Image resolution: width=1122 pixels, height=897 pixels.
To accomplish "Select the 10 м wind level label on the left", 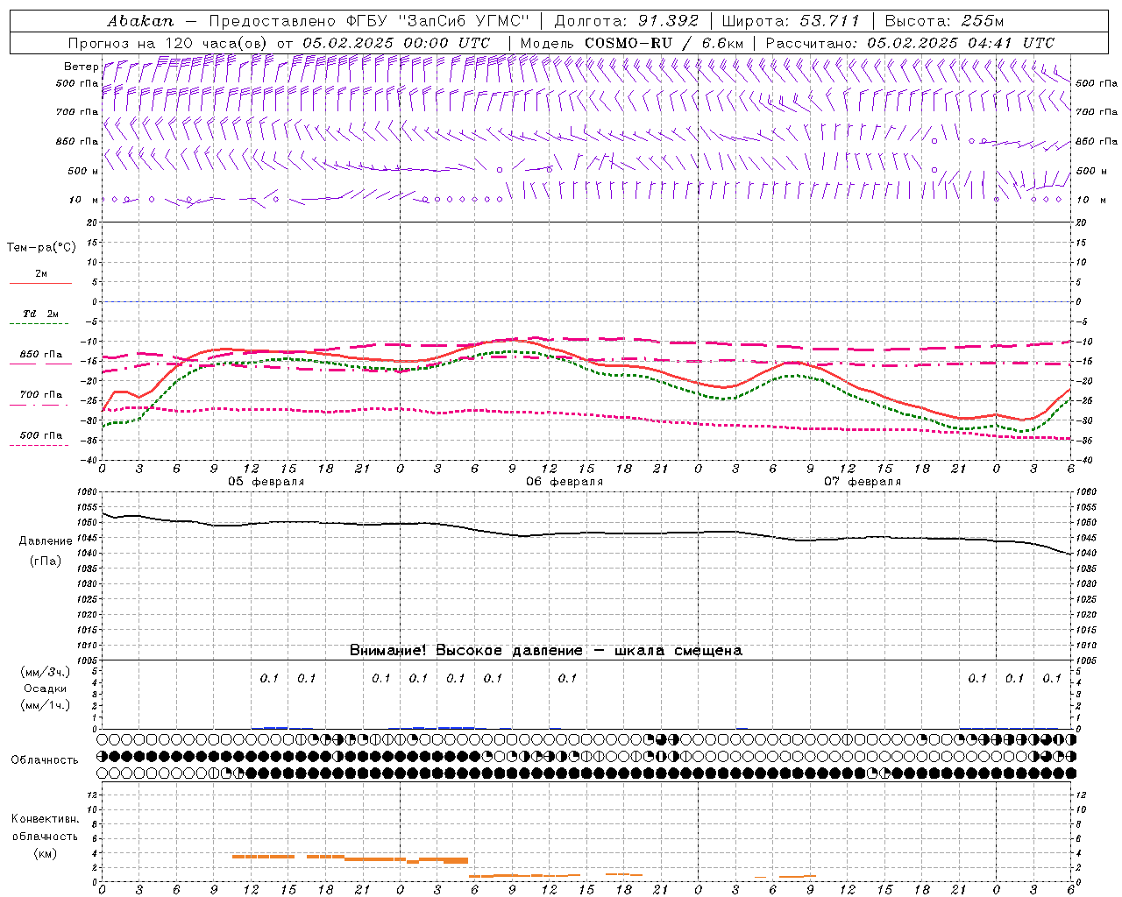I will (x=83, y=200).
